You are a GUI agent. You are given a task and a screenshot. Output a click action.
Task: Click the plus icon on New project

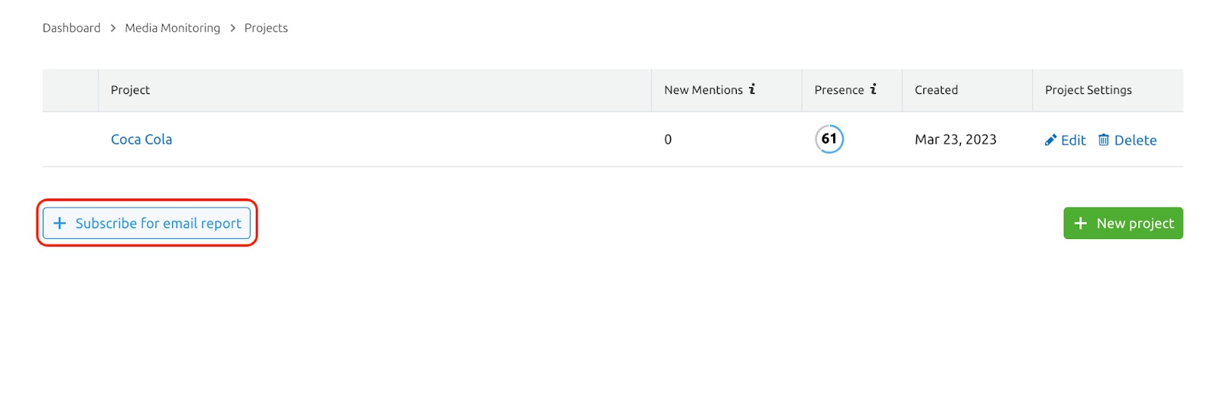pos(1081,223)
